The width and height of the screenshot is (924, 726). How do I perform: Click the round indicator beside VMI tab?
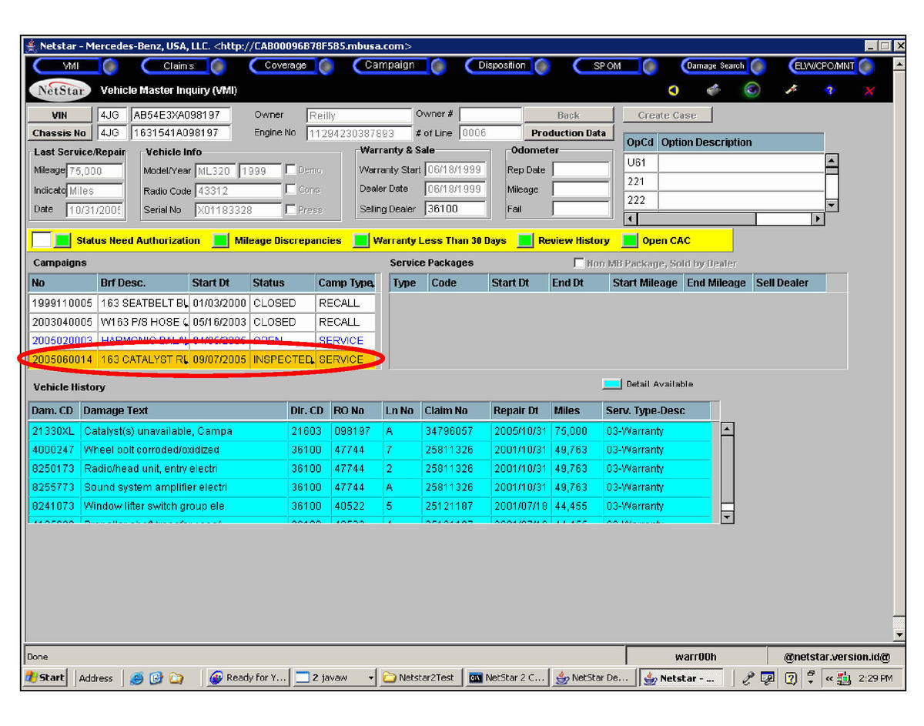(x=111, y=66)
